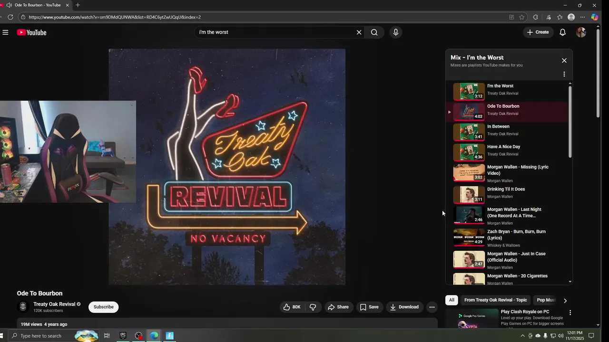Screen dimensions: 609x342
Task: Open a new browser tab
Action: coord(78,5)
